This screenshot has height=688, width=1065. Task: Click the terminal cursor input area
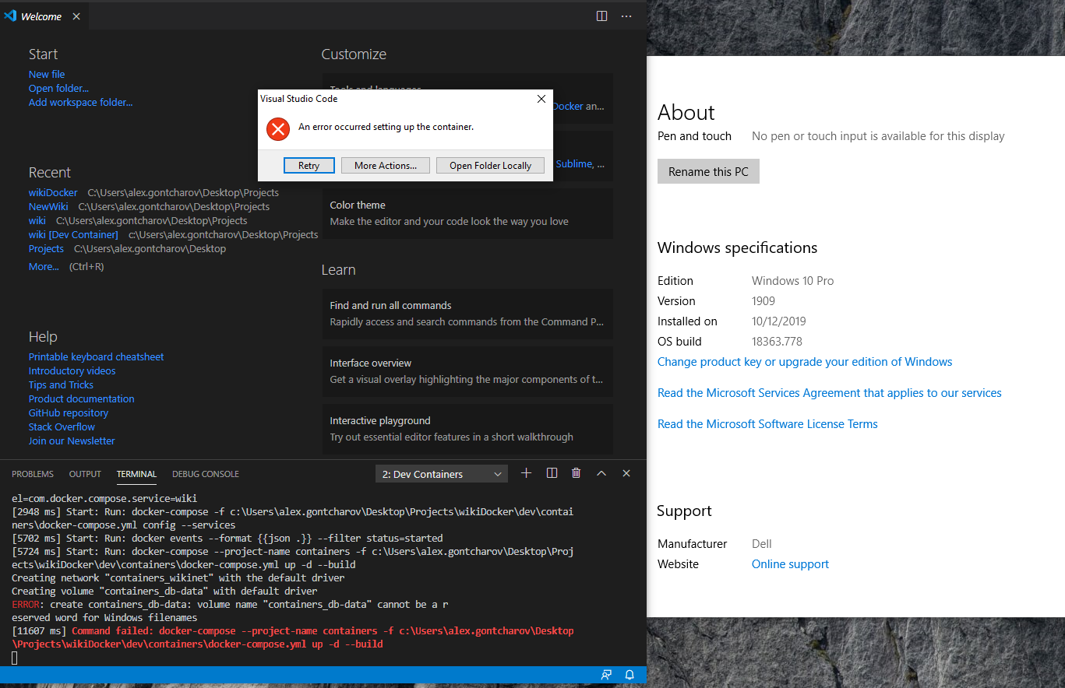15,658
